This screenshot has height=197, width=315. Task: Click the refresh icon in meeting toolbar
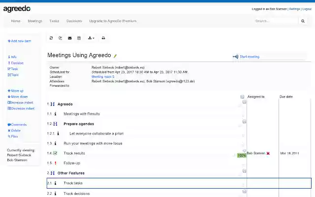point(51,38)
